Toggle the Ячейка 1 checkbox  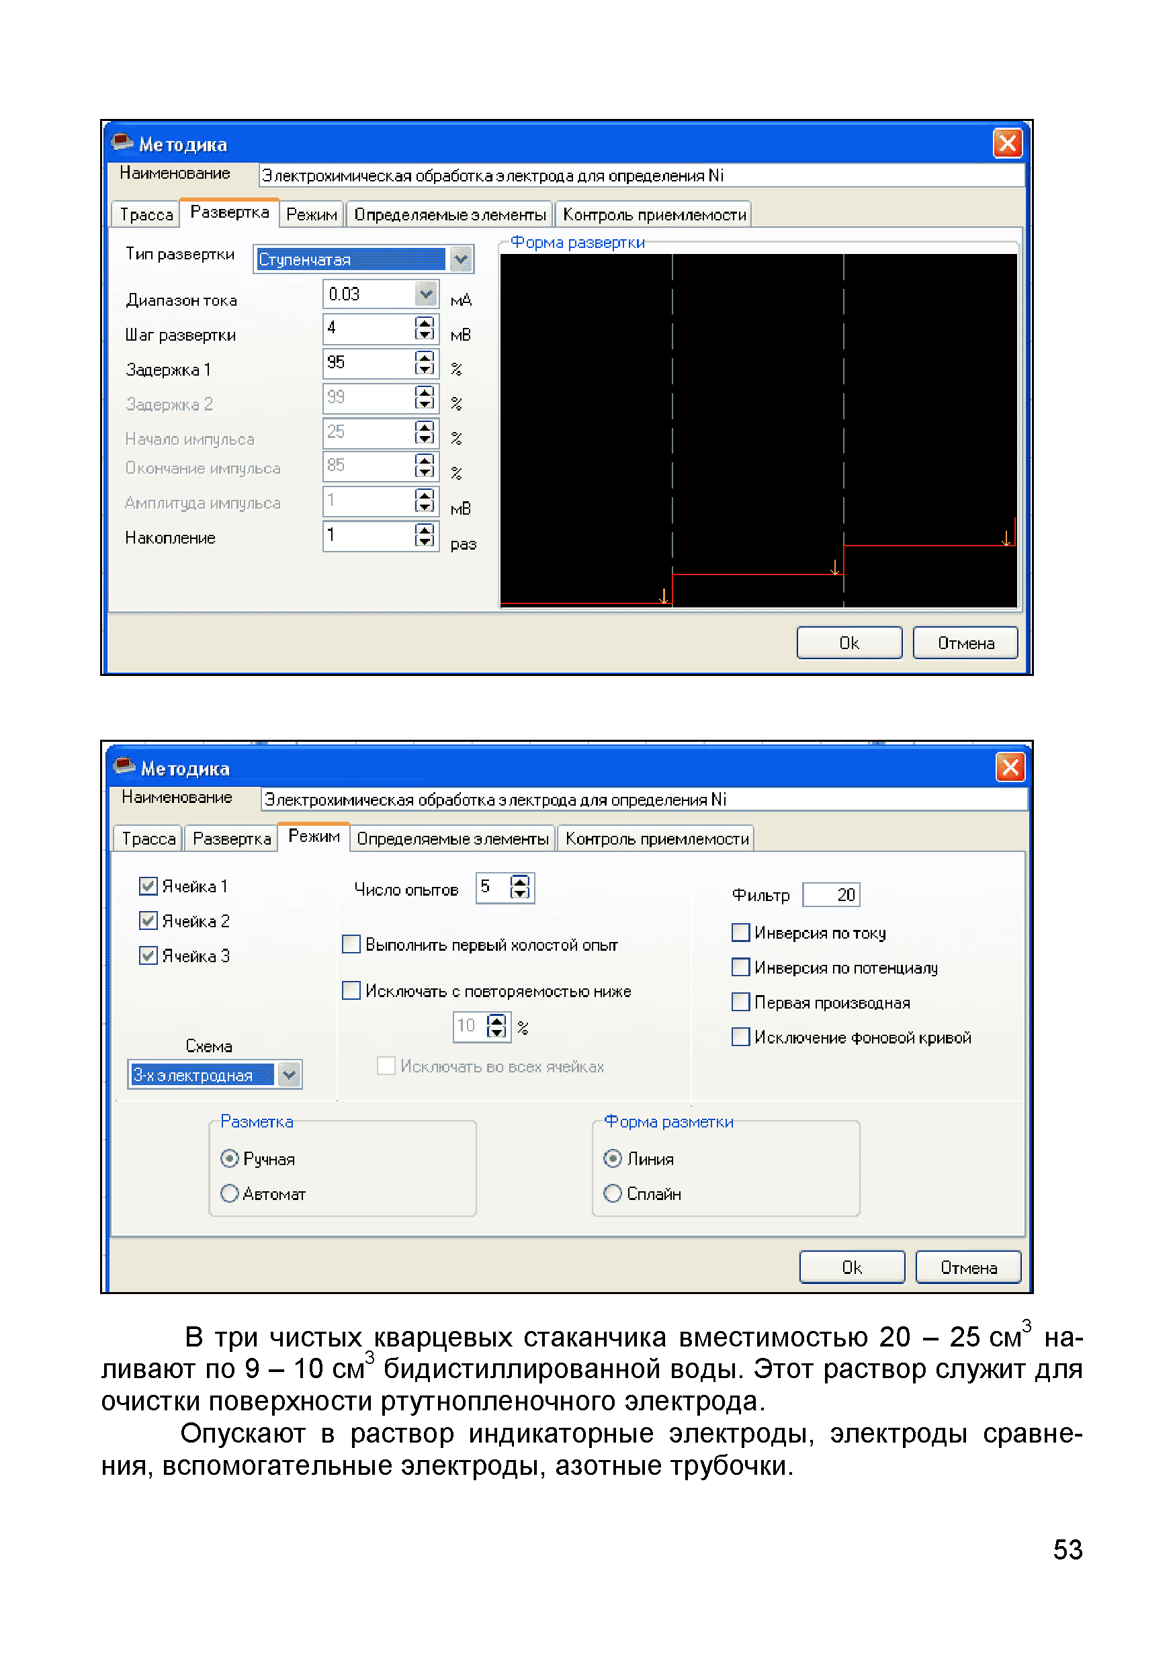point(148,886)
